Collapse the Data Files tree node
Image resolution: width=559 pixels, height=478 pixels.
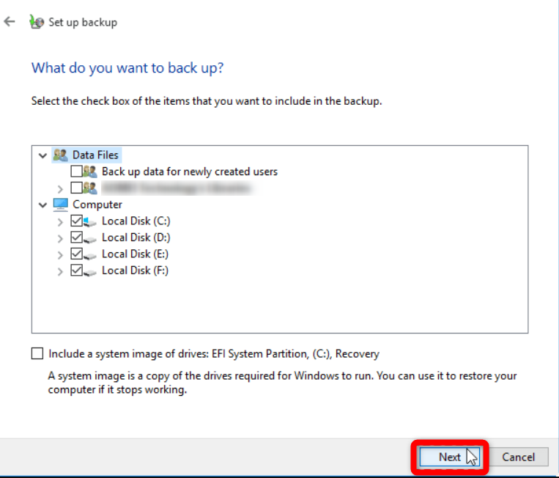pos(43,155)
